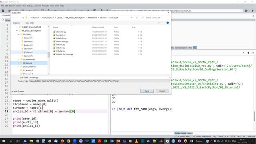
Task: Click Cancel in the Save file dialog
Action: coord(162,91)
